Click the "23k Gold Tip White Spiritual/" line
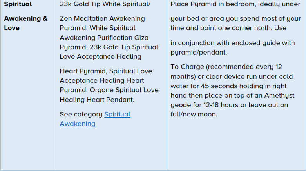 click(105, 4)
